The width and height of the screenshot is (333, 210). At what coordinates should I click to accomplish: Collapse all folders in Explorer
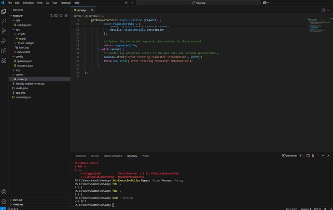[66, 16]
